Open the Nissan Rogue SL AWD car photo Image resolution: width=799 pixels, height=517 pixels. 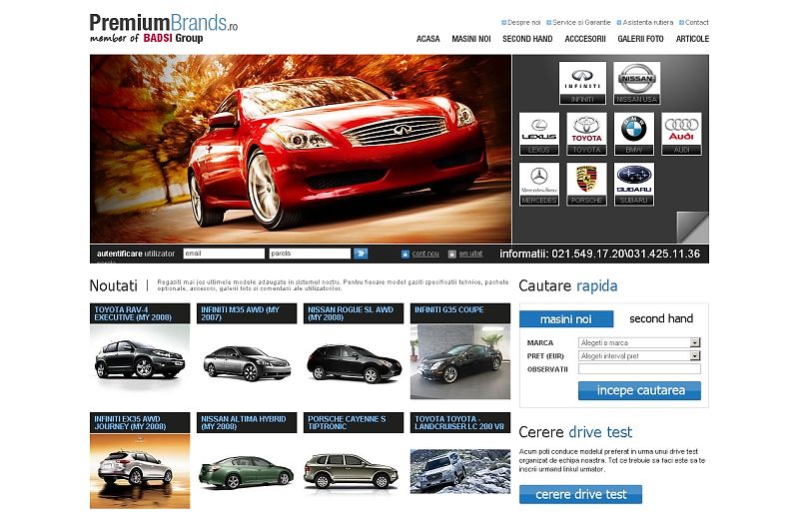pos(354,362)
